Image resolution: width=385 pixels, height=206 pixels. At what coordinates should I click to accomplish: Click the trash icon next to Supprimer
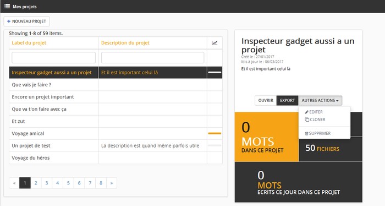(306, 133)
